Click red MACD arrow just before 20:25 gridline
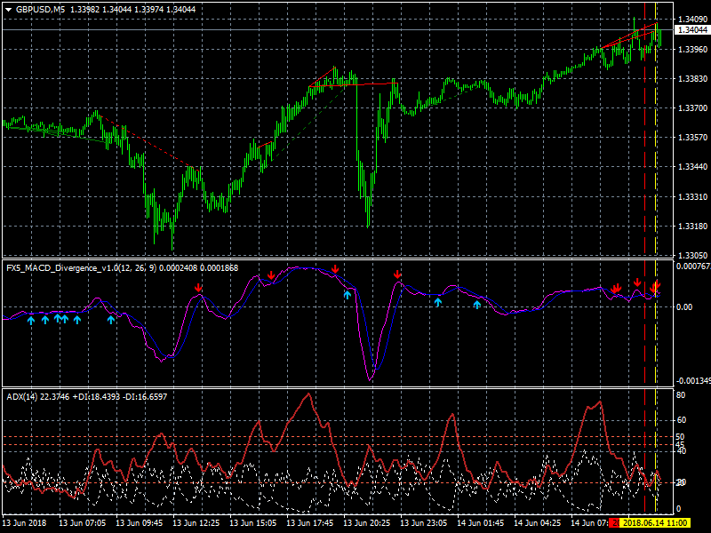The image size is (711, 533). [x=335, y=269]
